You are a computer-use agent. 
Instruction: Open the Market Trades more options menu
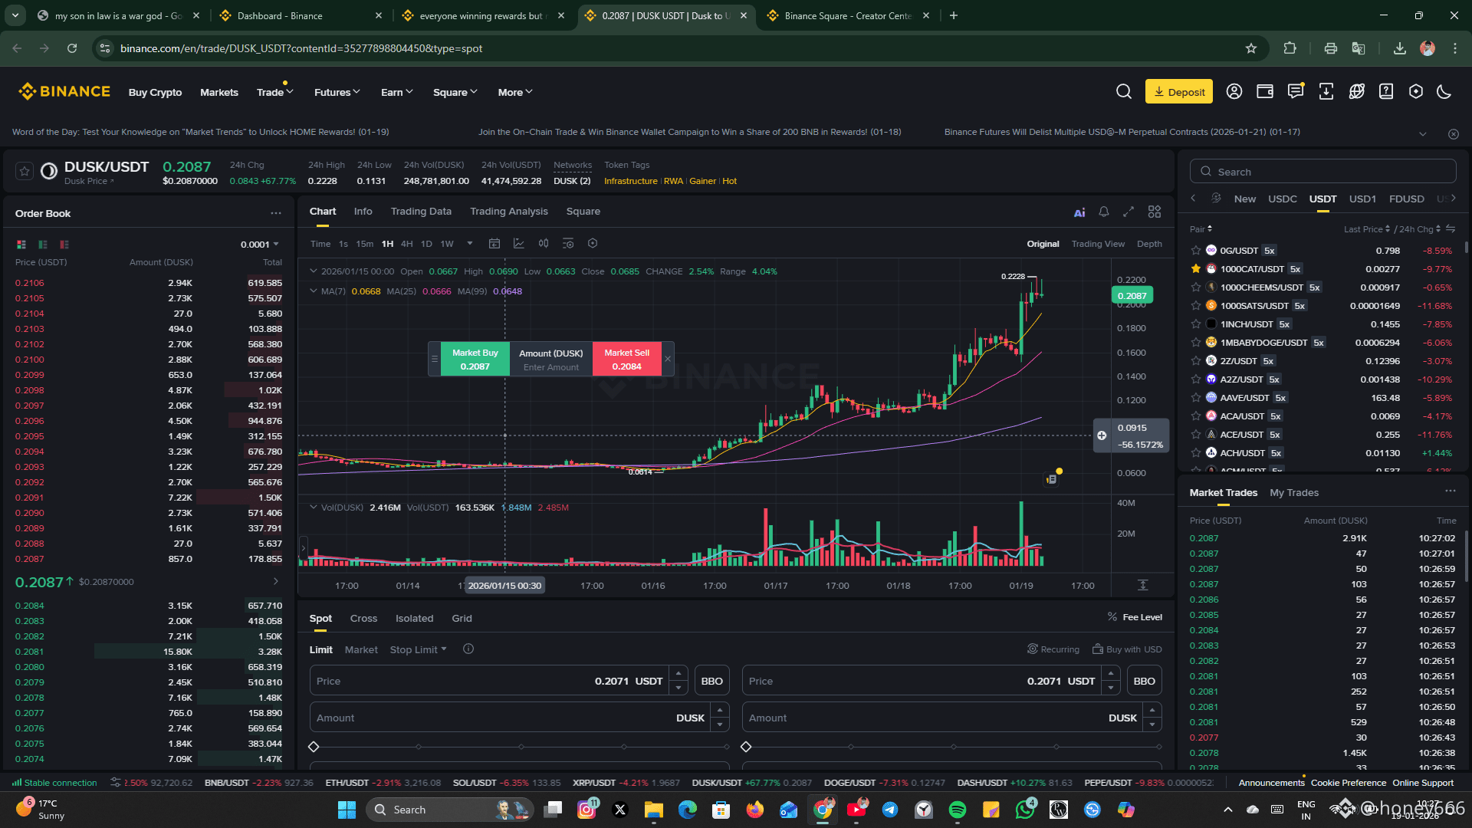[1451, 491]
